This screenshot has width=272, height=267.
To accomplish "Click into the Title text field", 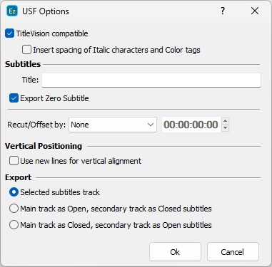I will [151, 80].
